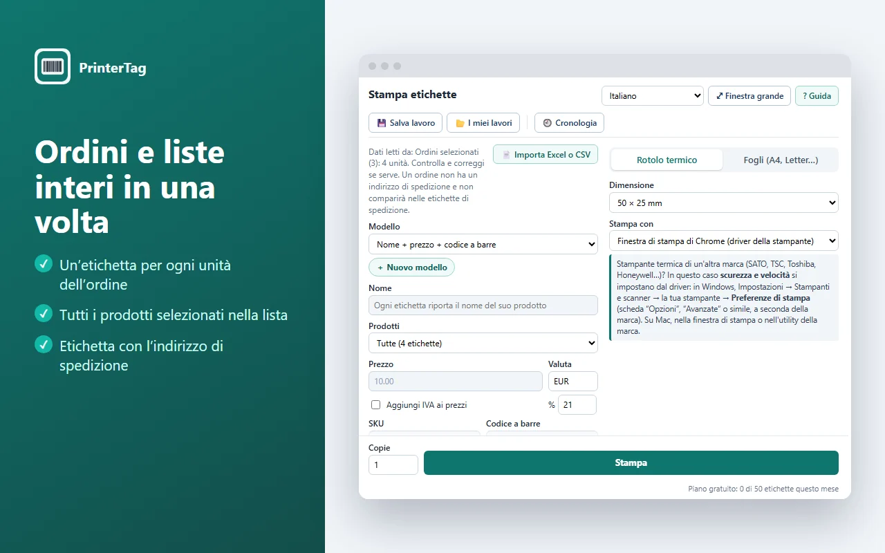Click the free plan usage text below Stampa

[763, 489]
